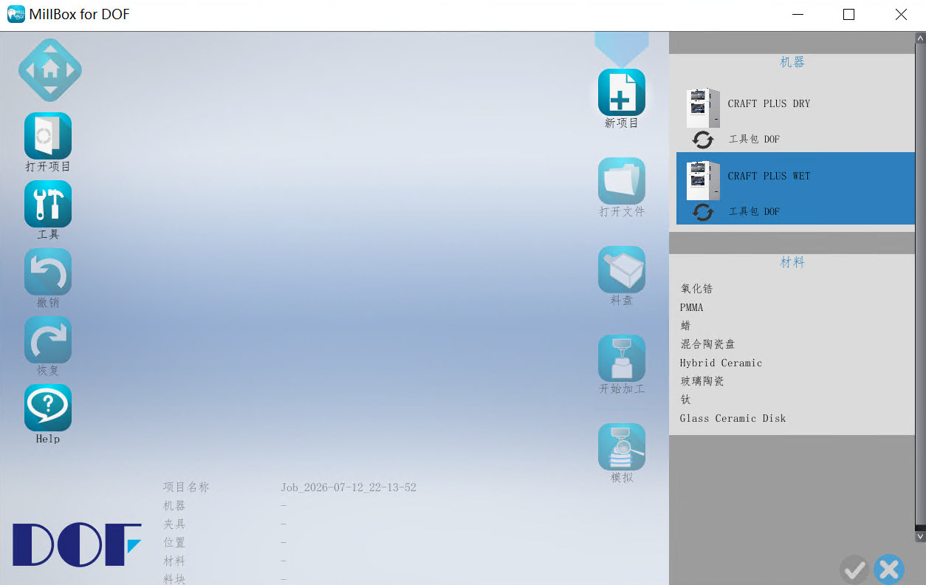Select material Hybrid Ceramic

(721, 363)
